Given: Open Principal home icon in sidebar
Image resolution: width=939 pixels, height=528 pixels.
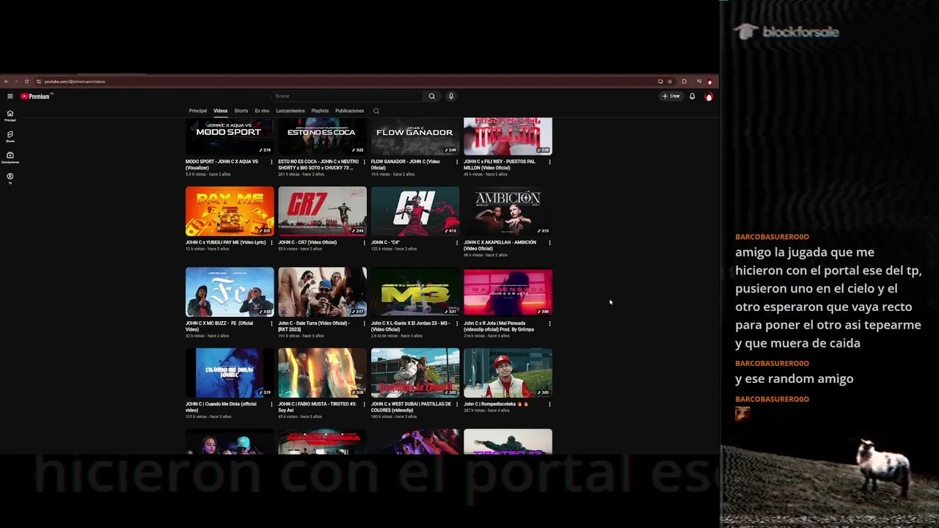Looking at the screenshot, I should point(10,115).
